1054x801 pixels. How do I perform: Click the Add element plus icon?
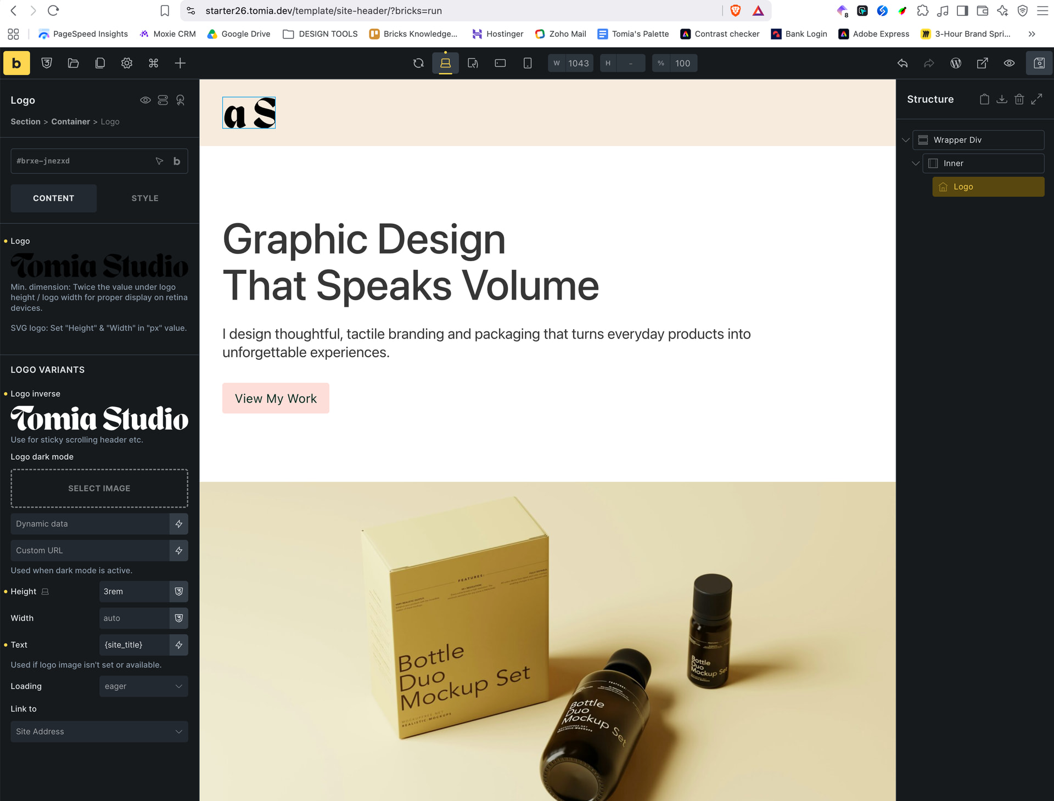tap(180, 63)
